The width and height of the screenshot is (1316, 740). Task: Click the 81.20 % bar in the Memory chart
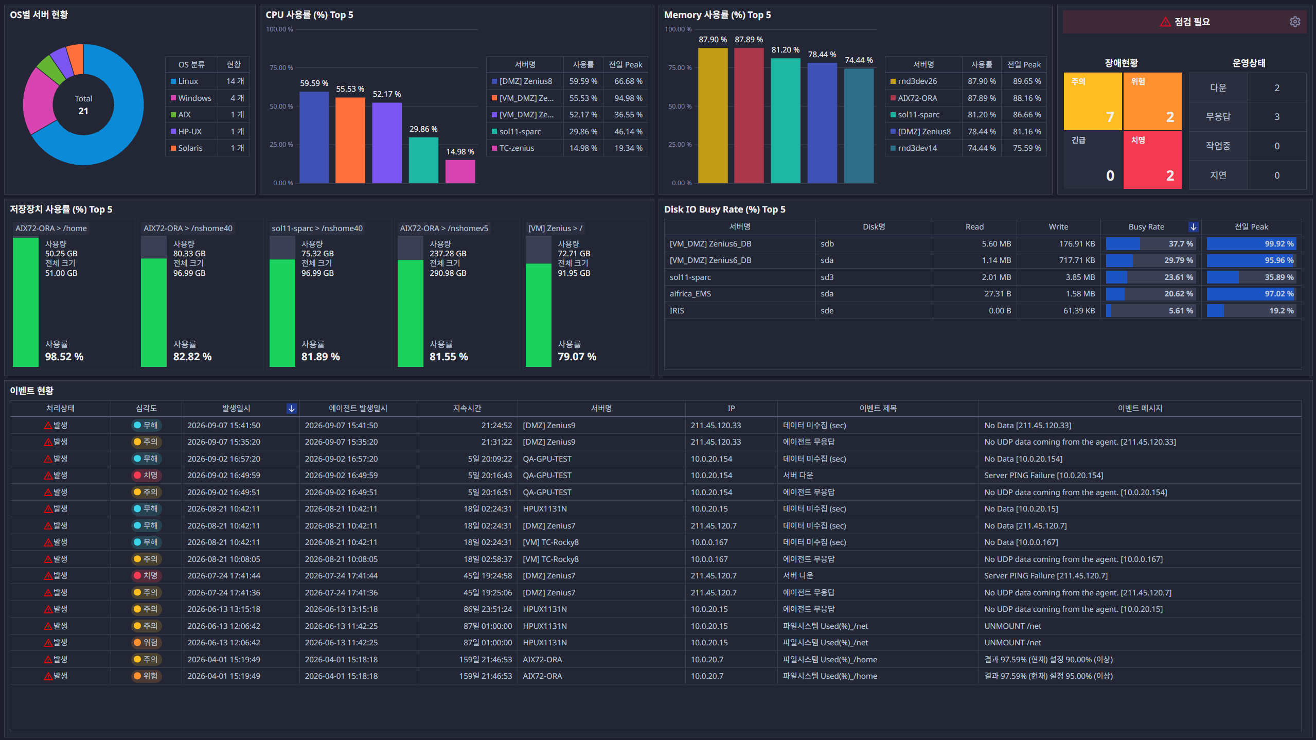786,121
